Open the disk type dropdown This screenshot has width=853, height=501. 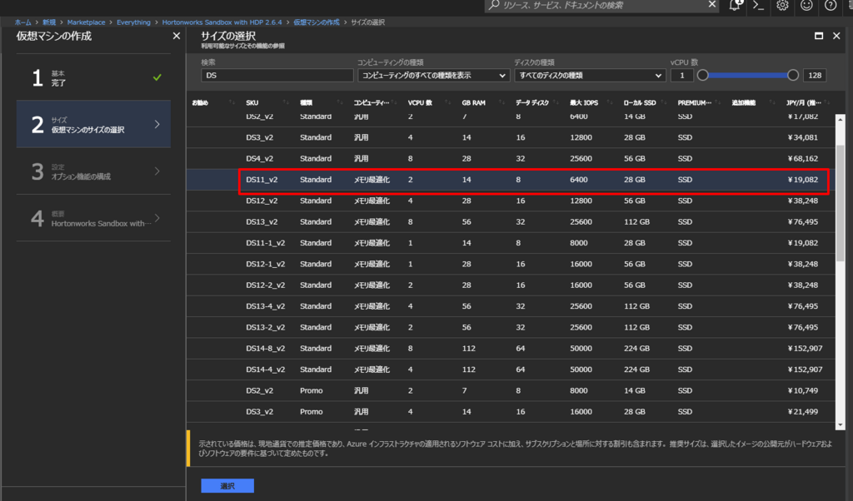pos(591,76)
